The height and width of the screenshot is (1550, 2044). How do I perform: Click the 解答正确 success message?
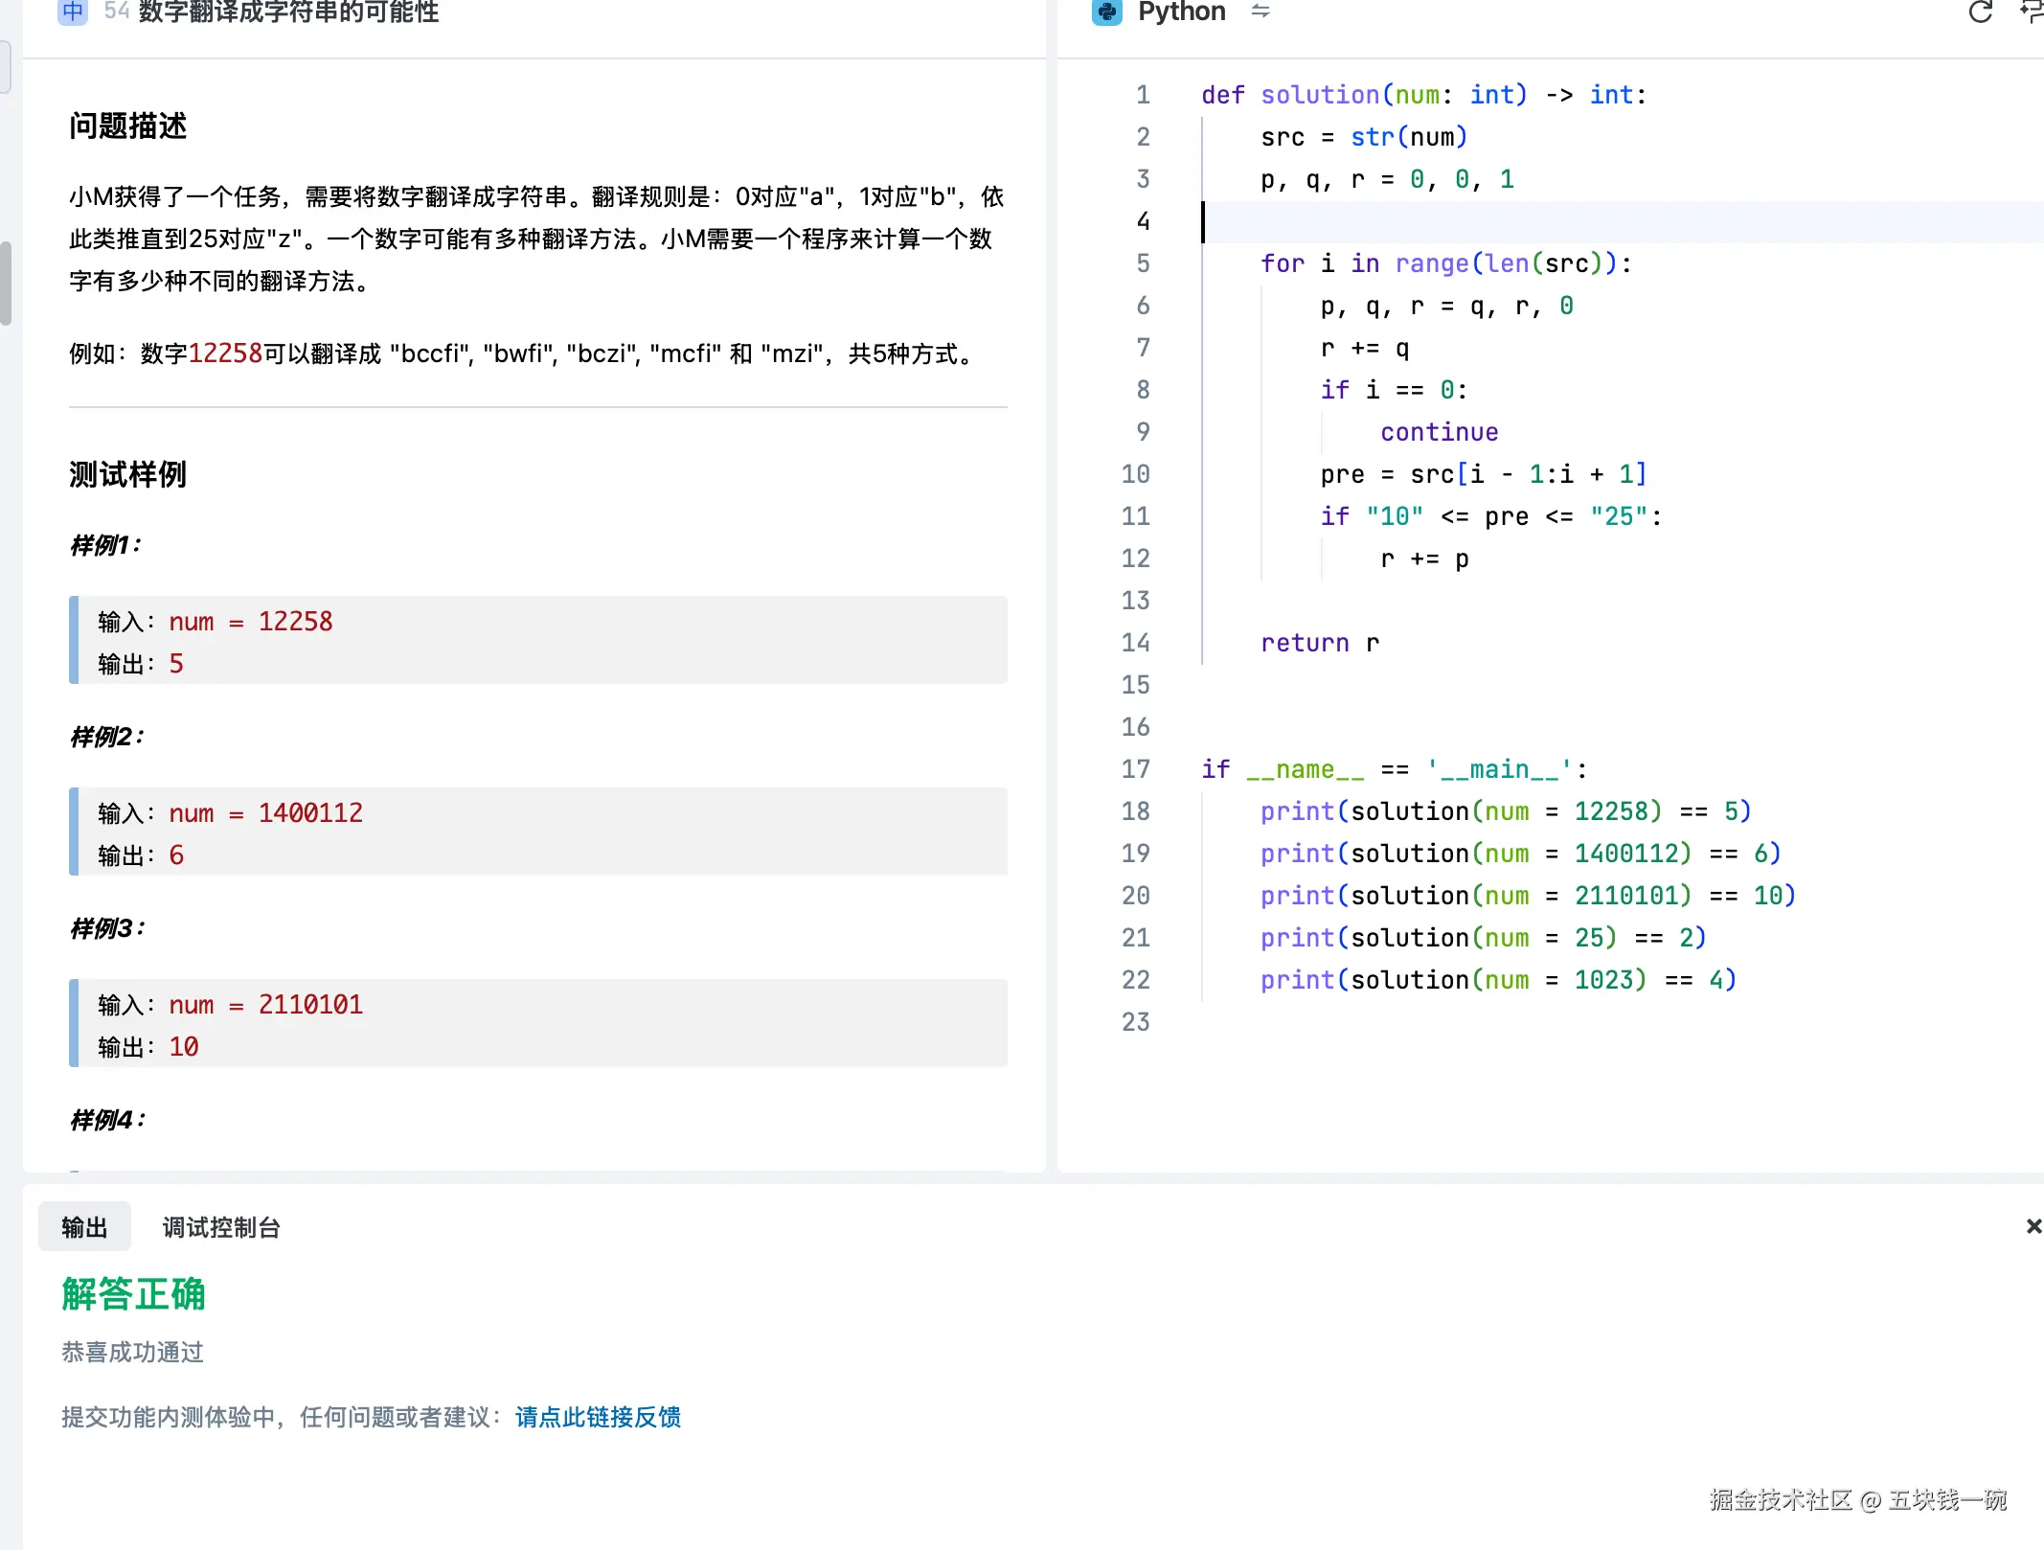(x=132, y=1294)
